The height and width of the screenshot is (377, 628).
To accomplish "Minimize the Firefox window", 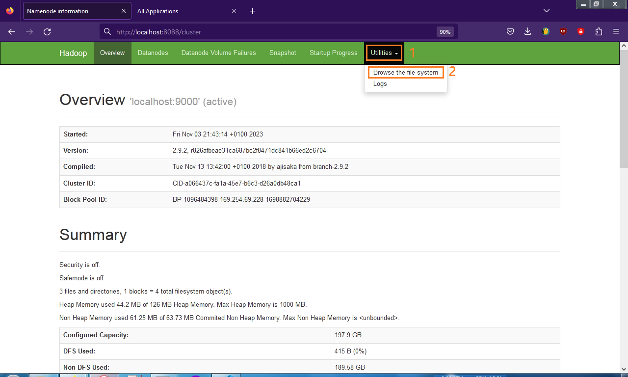I will (583, 4).
